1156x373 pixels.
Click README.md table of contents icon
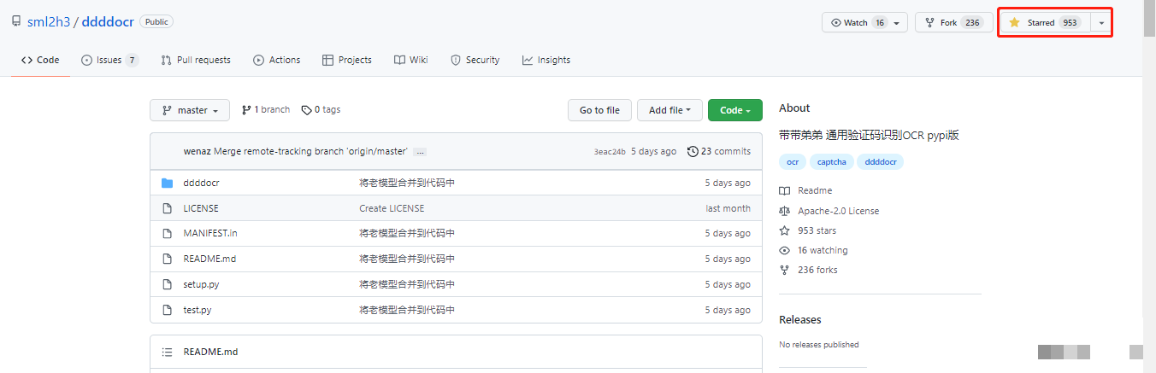coord(168,352)
